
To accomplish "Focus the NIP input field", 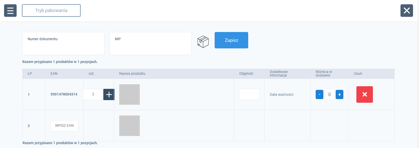I will pyautogui.click(x=151, y=44).
